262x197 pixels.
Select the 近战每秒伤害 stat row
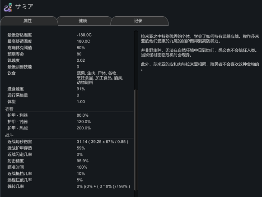(70, 142)
